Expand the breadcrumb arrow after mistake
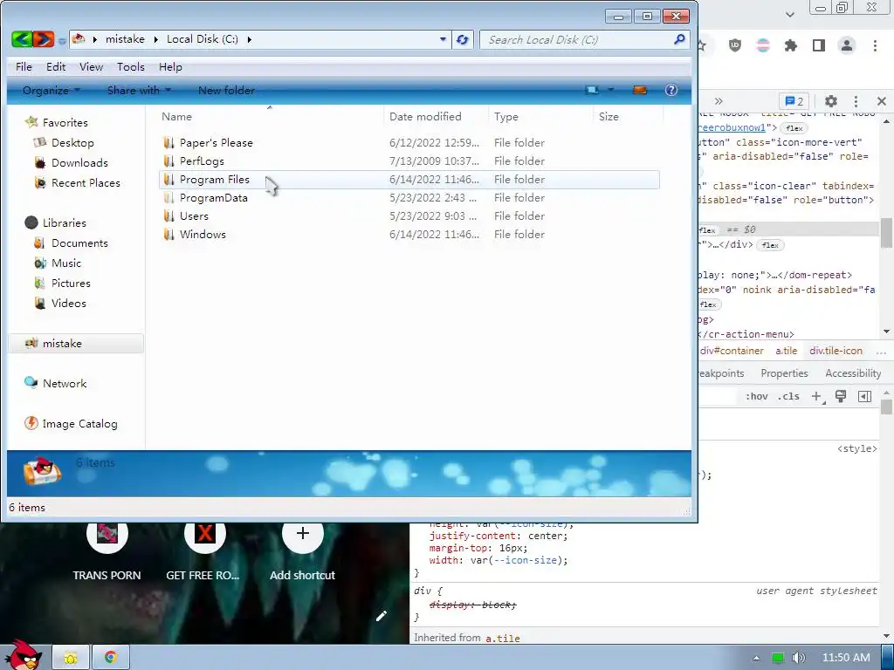Image resolution: width=894 pixels, height=670 pixels. [156, 39]
